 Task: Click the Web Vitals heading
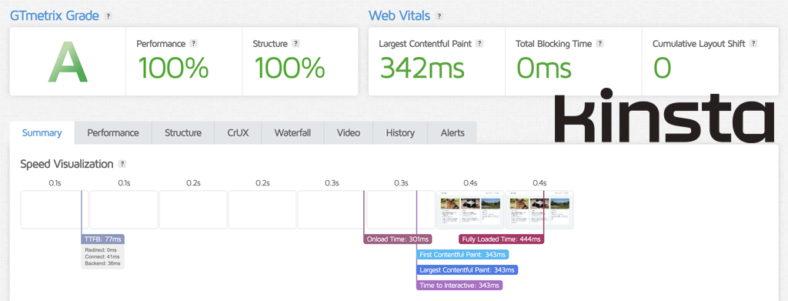[399, 16]
